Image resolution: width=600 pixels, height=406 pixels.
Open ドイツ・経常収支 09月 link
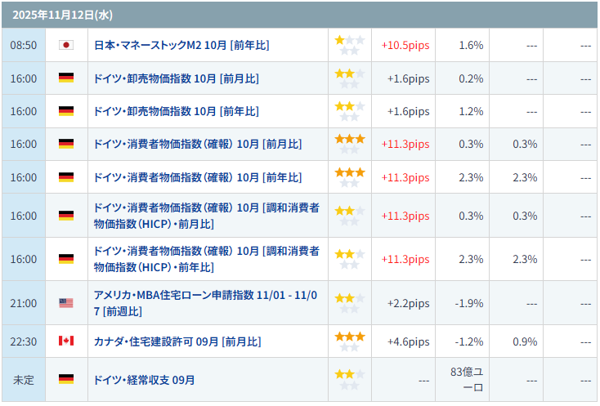click(x=145, y=380)
